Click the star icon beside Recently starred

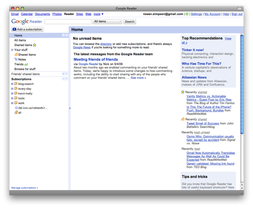click(183, 92)
